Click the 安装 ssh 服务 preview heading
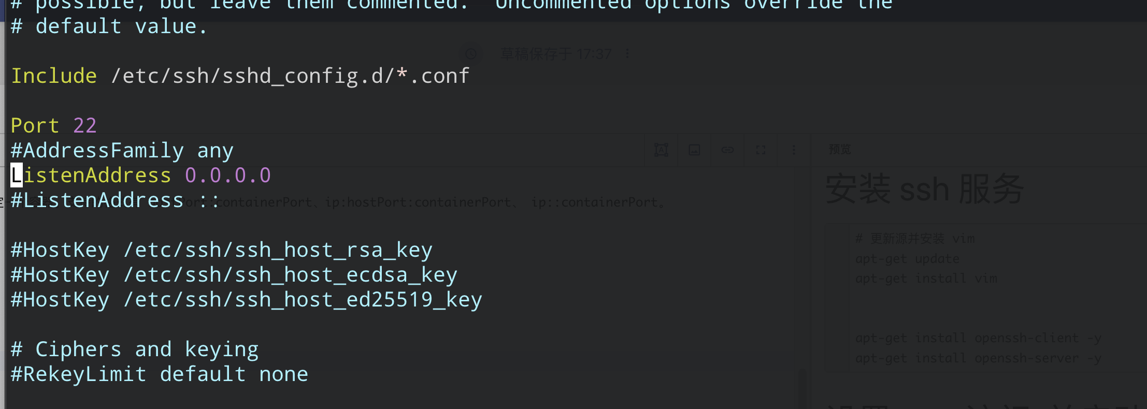This screenshot has width=1147, height=409. tap(924, 189)
